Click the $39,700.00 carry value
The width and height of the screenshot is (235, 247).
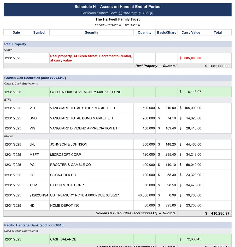pos(190,195)
